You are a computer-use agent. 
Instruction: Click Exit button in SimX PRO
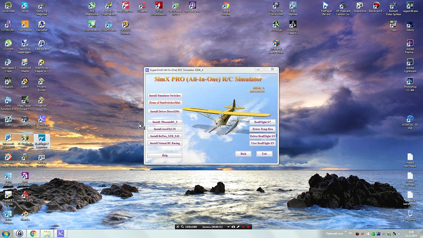point(264,154)
